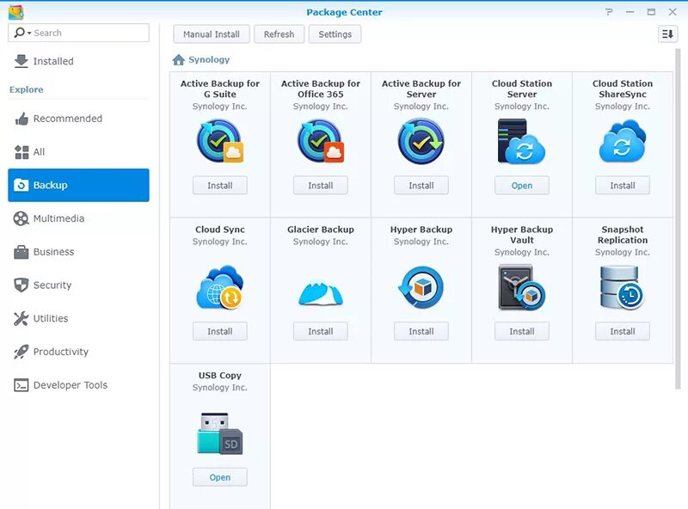
Task: Click the sort order icon at top right
Action: (x=668, y=34)
